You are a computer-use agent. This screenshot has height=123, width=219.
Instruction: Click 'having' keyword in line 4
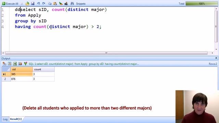tap(23, 27)
